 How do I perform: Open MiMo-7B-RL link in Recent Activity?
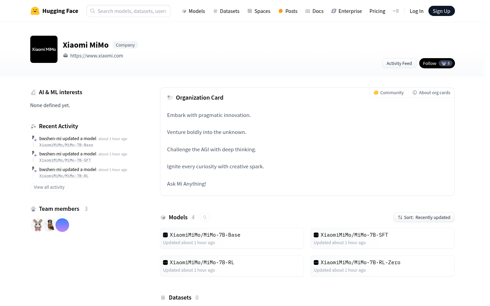click(64, 176)
